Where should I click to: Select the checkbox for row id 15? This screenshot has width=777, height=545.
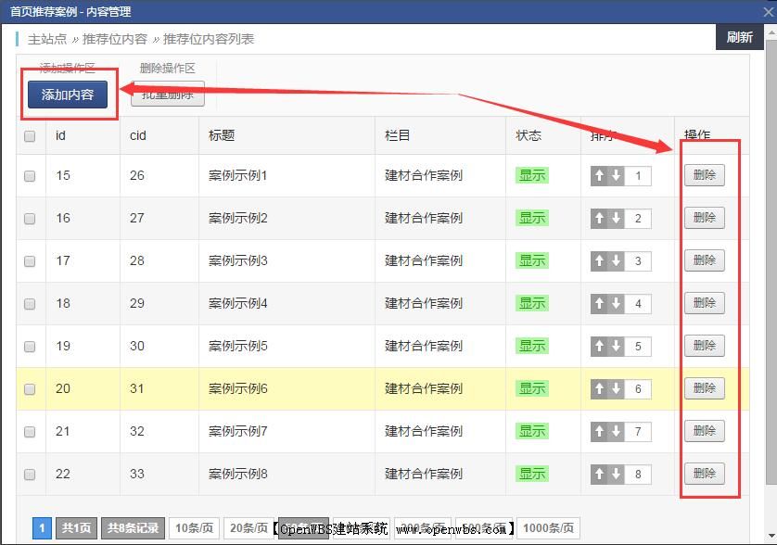pyautogui.click(x=30, y=175)
